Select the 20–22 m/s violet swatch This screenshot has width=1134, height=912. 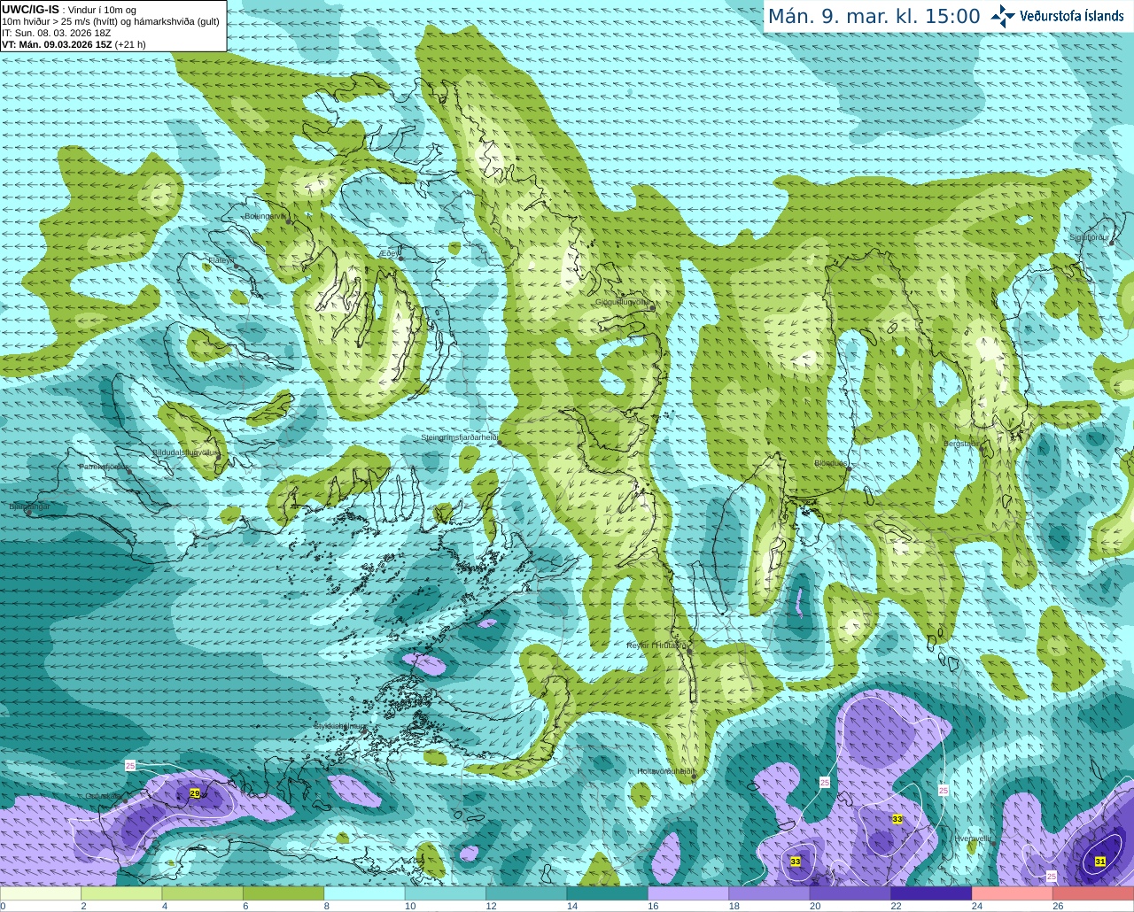851,893
